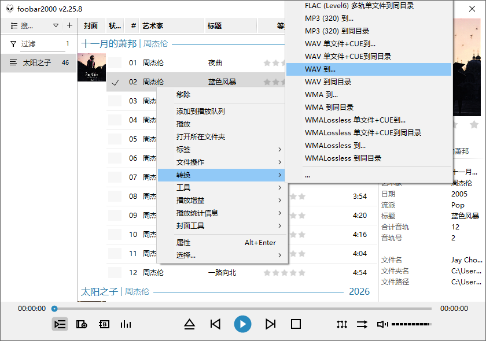The image size is (486, 341).
Task: Click the playlist icon next to 太阳之子
Action: point(13,62)
